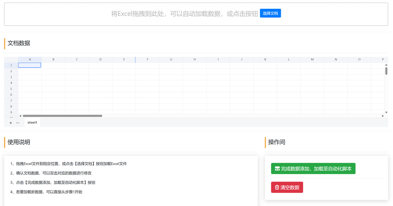Screen dimensions: 393x206
Task: Click the spreadsheet scroll-up arrow
Action: tap(386, 65)
